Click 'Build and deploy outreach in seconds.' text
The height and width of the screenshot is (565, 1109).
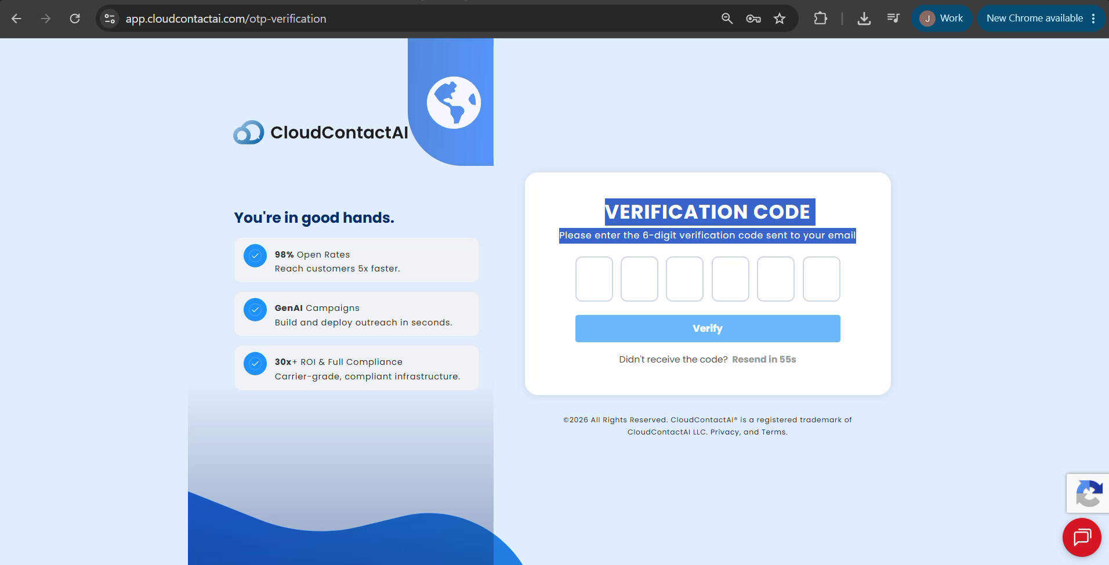pyautogui.click(x=364, y=323)
